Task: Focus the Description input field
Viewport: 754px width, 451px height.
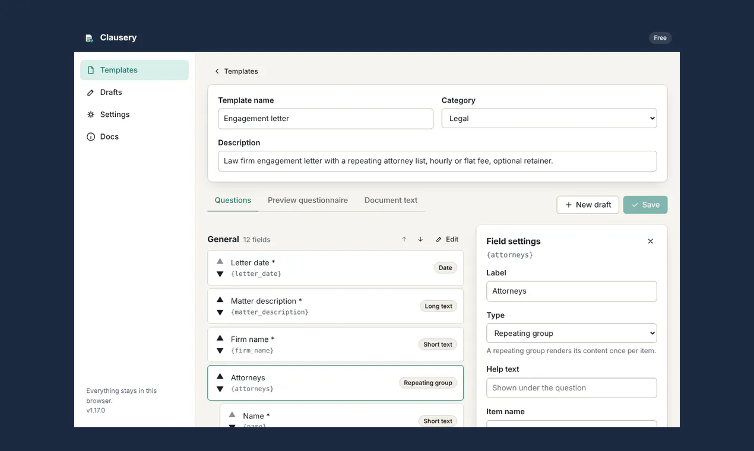Action: pyautogui.click(x=438, y=161)
